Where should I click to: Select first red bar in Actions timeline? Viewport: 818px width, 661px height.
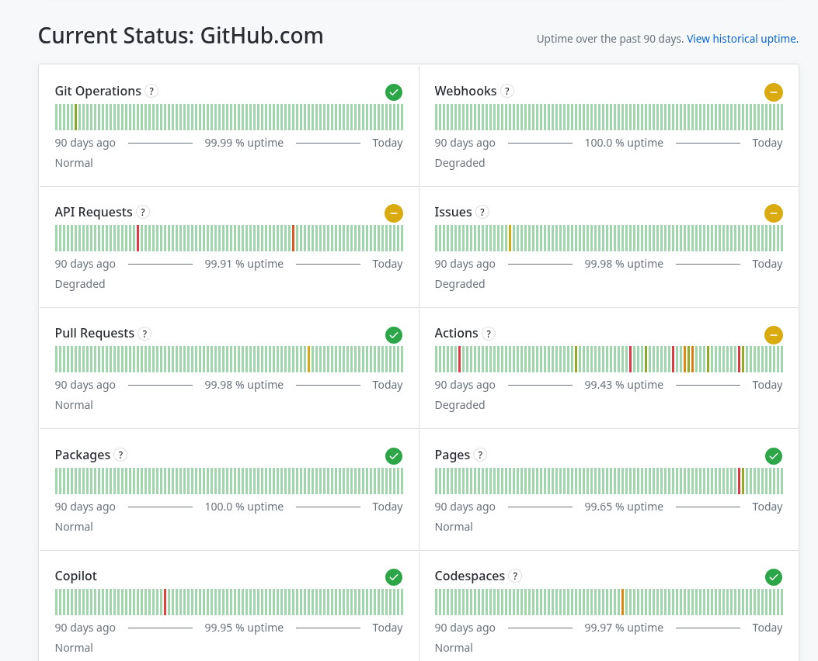(x=460, y=359)
